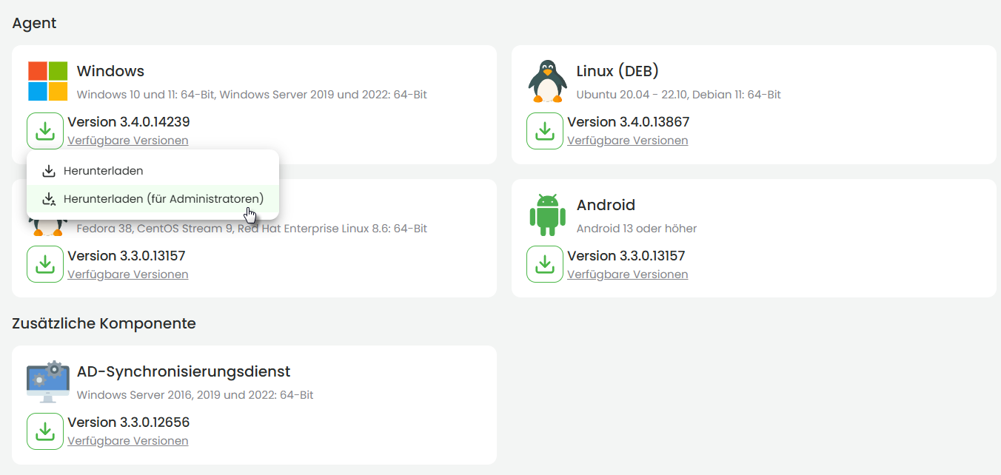
Task: Click the green Android robot icon
Action: tap(547, 215)
